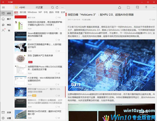Image resolution: width=157 pixels, height=121 pixels.
Task: Open the three-dot menu above news list
Action: [x=62, y=7]
